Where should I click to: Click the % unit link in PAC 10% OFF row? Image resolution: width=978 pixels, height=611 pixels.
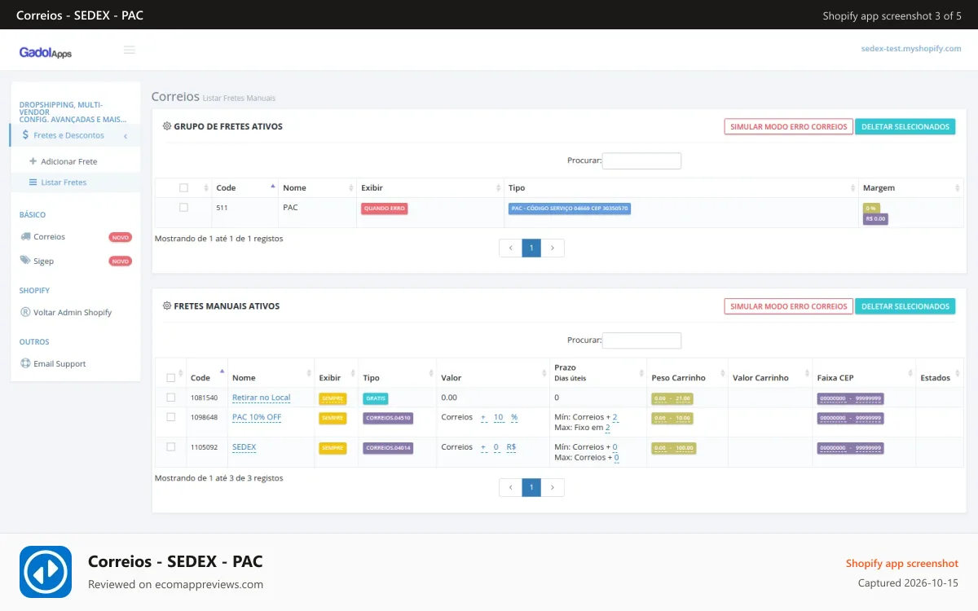514,417
